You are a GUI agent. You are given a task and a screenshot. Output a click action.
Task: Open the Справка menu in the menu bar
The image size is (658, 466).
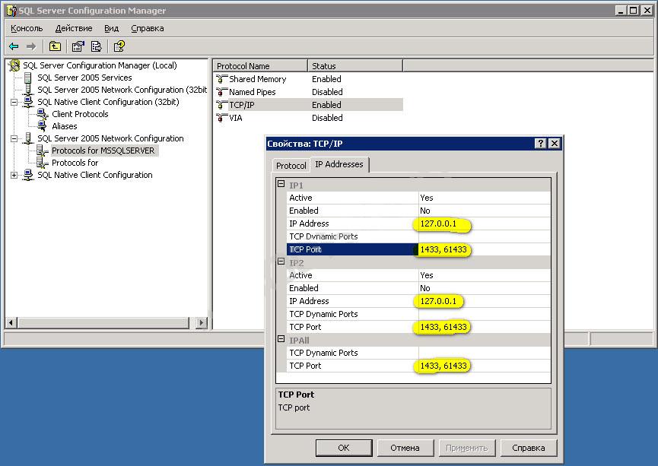point(148,28)
